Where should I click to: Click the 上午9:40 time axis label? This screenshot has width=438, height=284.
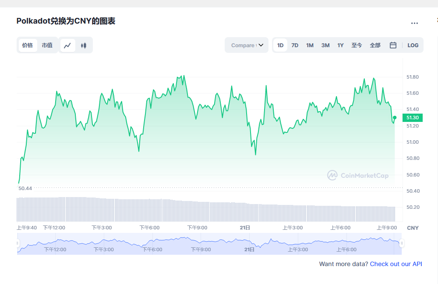click(27, 228)
